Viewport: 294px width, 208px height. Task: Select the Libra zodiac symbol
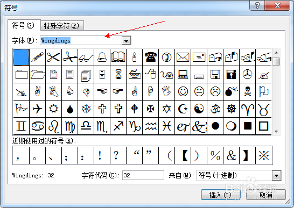click(86, 126)
